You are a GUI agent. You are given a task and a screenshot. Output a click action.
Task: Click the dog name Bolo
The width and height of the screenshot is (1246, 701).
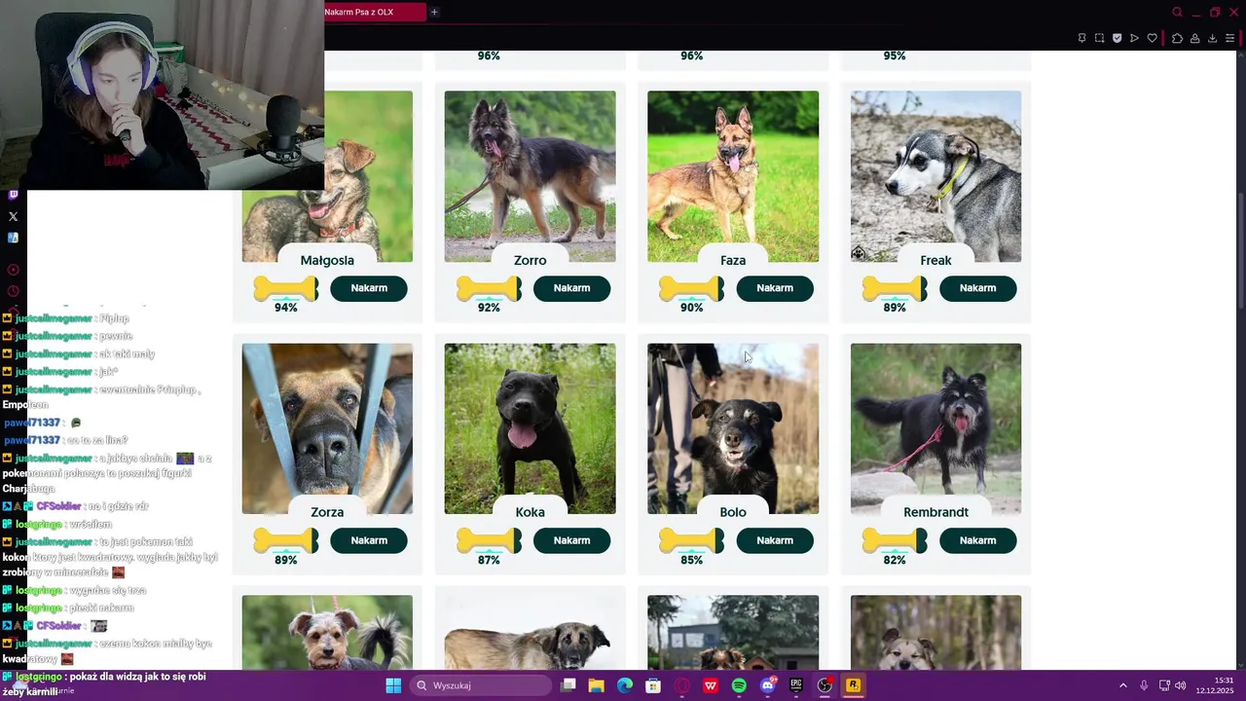tap(733, 512)
